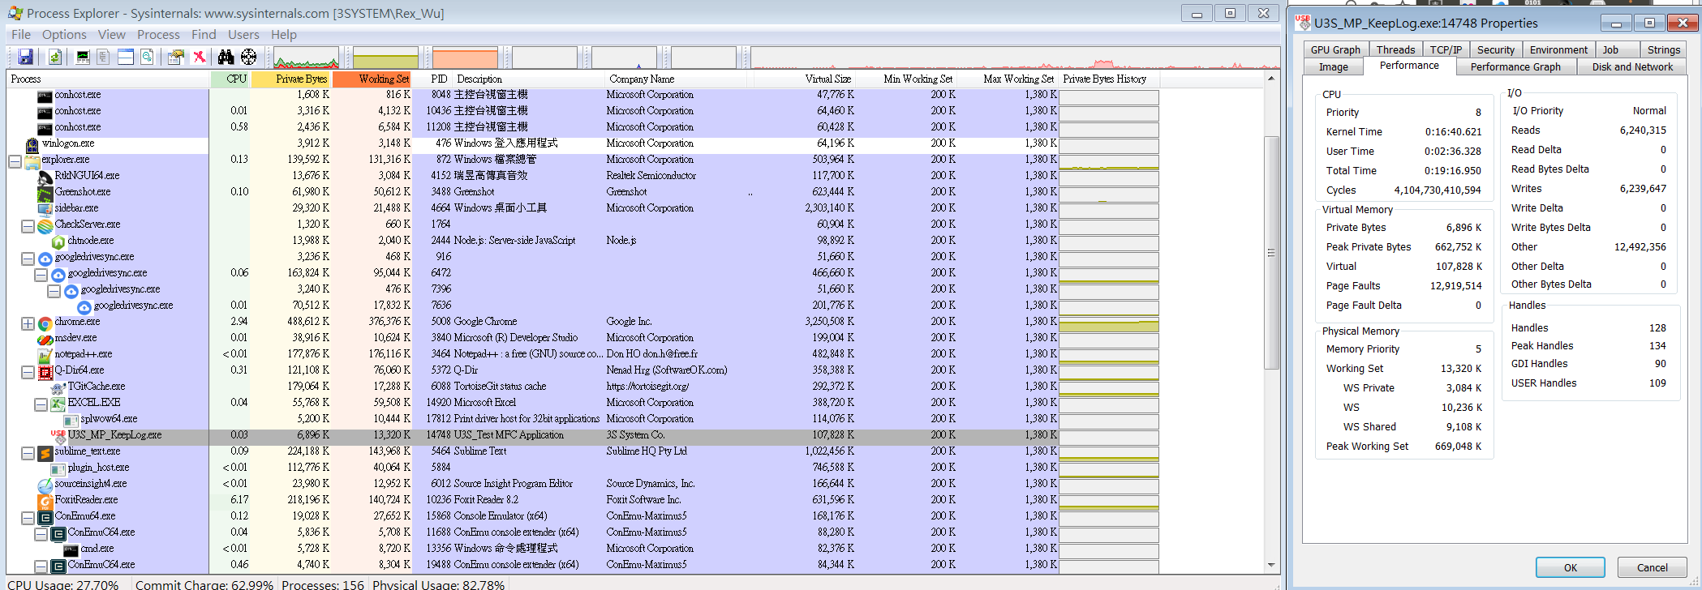The height and width of the screenshot is (590, 1702).
Task: Collapse the Q-Dir64.exe tree node
Action: pos(28,373)
